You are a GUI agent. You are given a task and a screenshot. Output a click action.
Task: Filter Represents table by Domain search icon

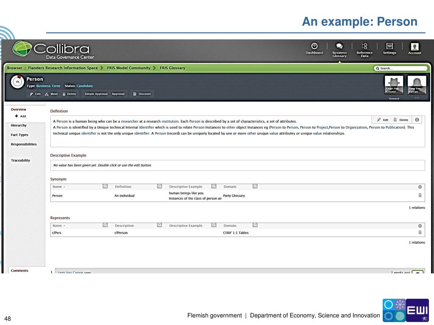(255, 225)
